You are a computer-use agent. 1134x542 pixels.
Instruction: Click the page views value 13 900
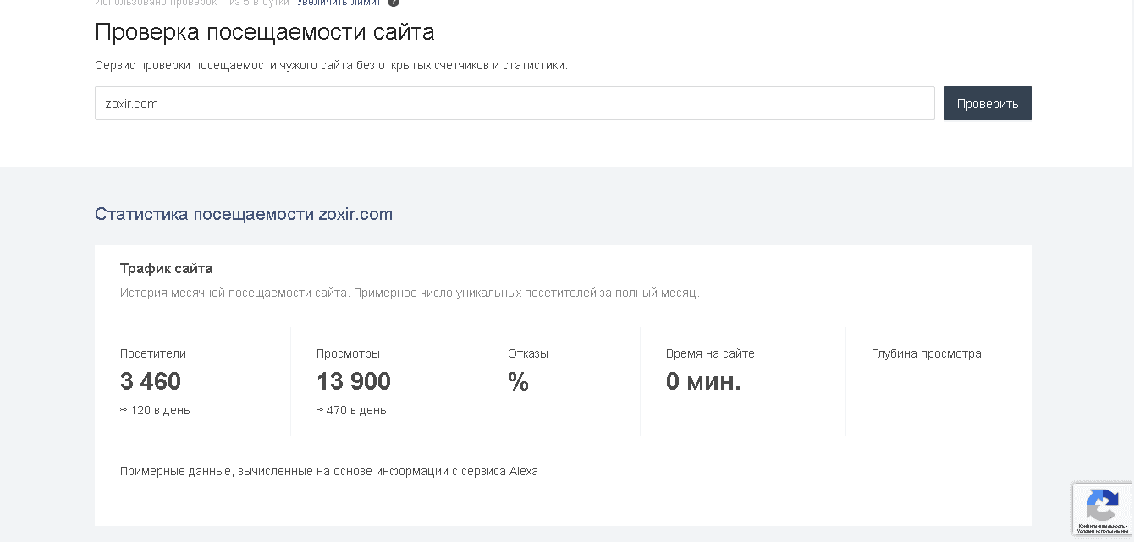pos(354,381)
